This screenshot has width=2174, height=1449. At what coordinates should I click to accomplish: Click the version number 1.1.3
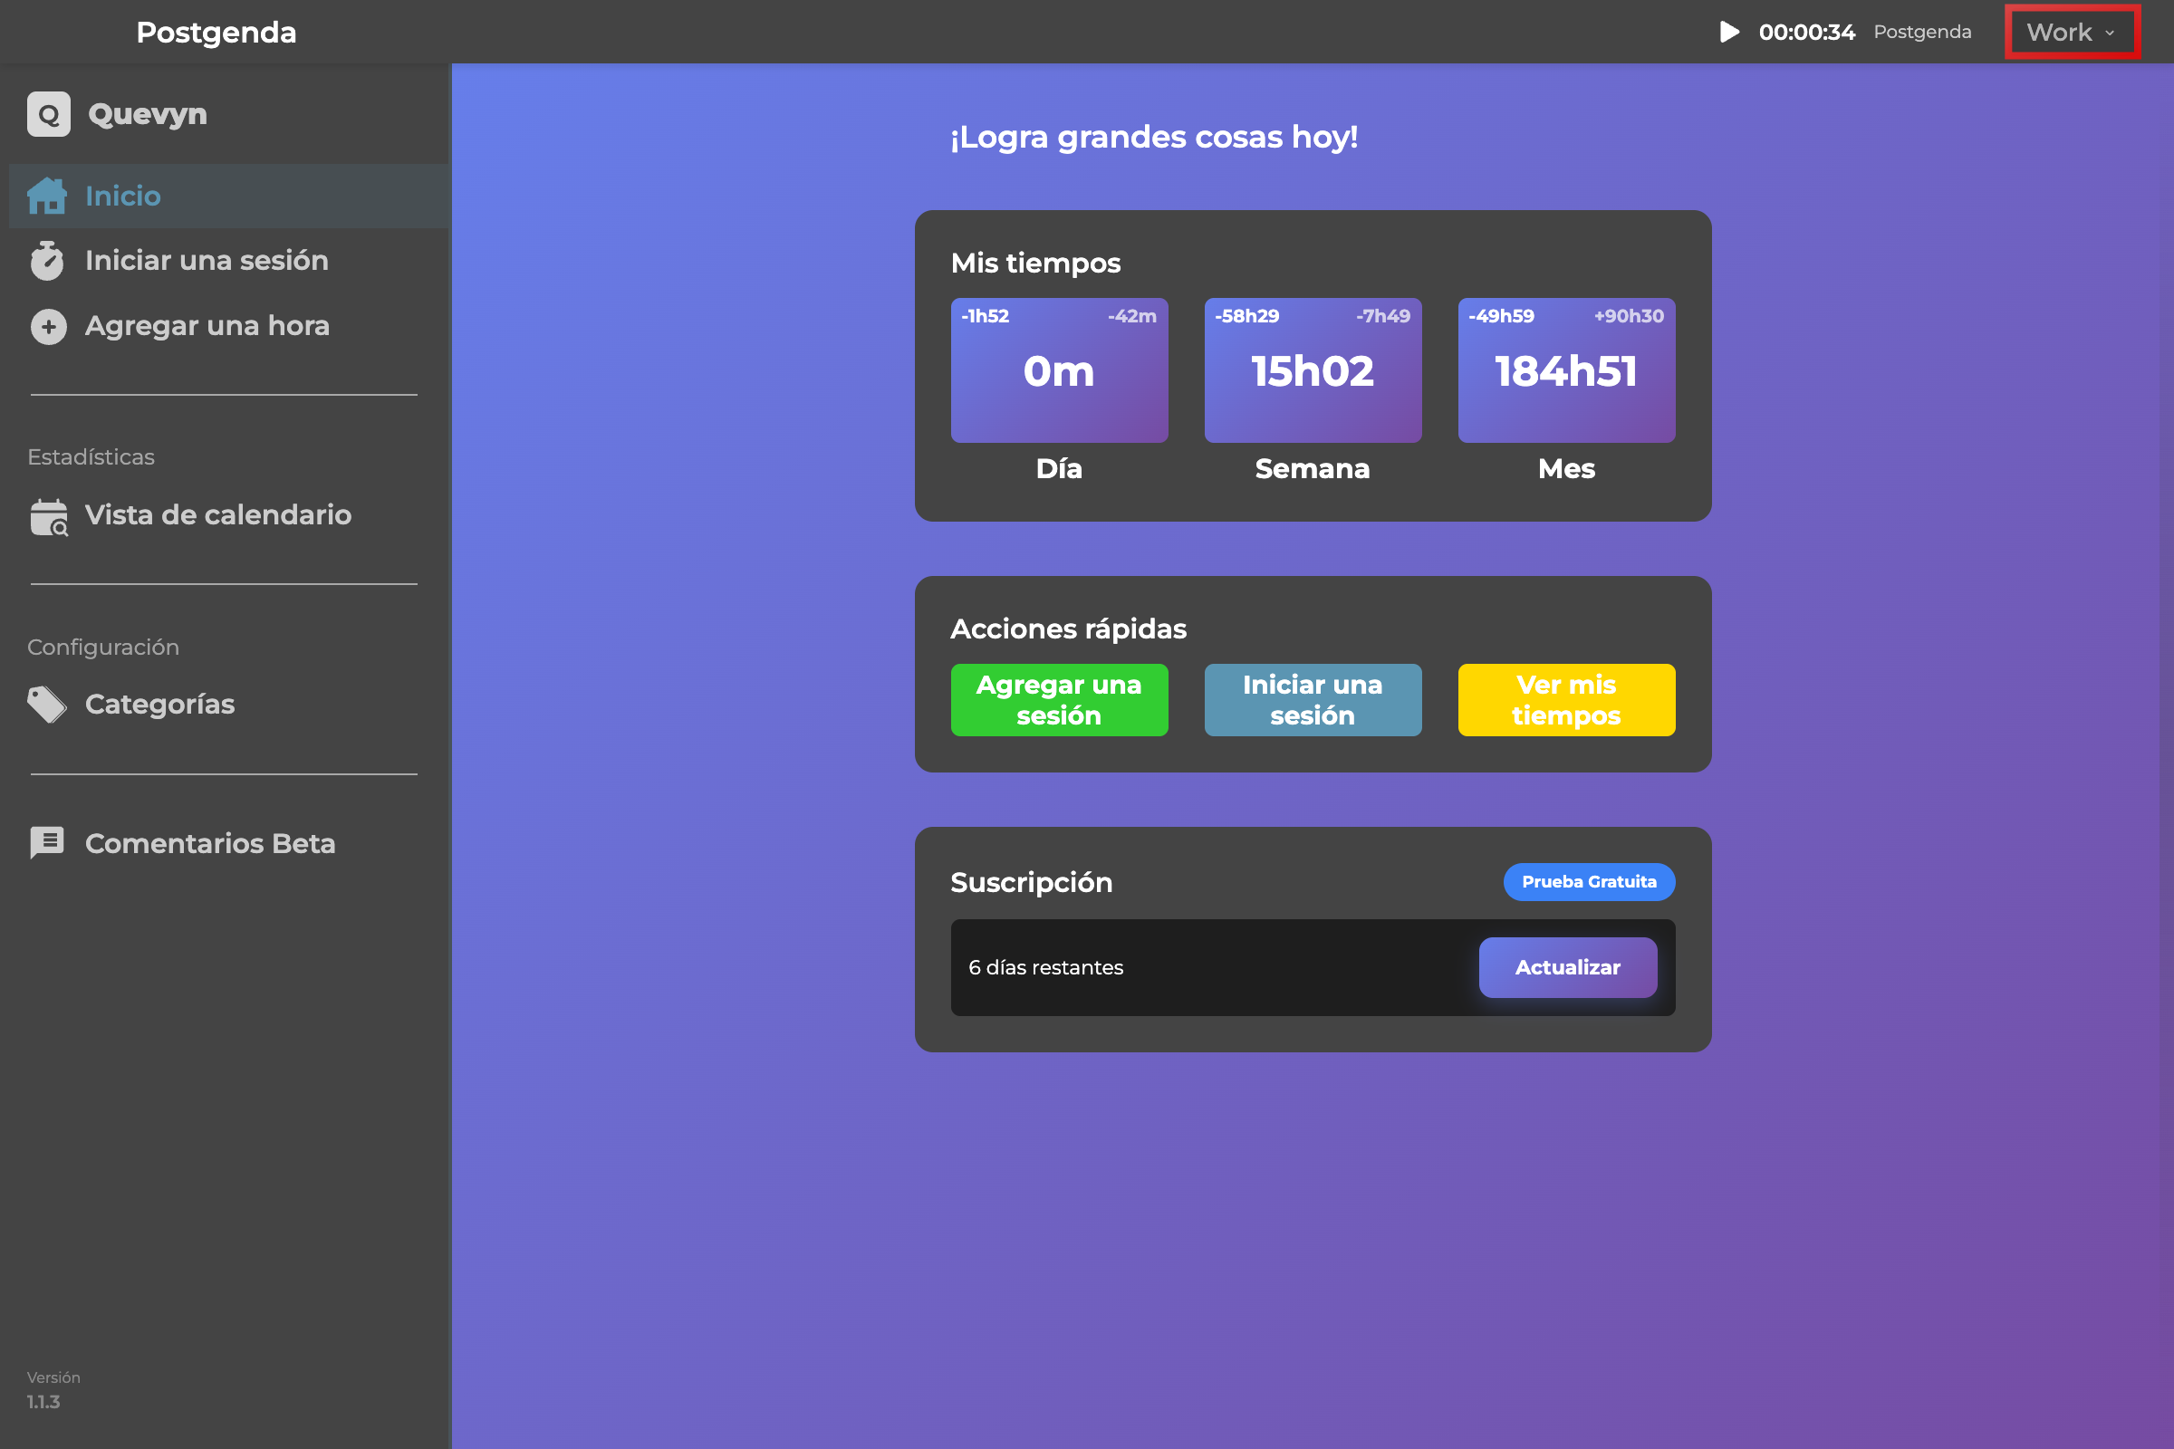click(x=43, y=1402)
